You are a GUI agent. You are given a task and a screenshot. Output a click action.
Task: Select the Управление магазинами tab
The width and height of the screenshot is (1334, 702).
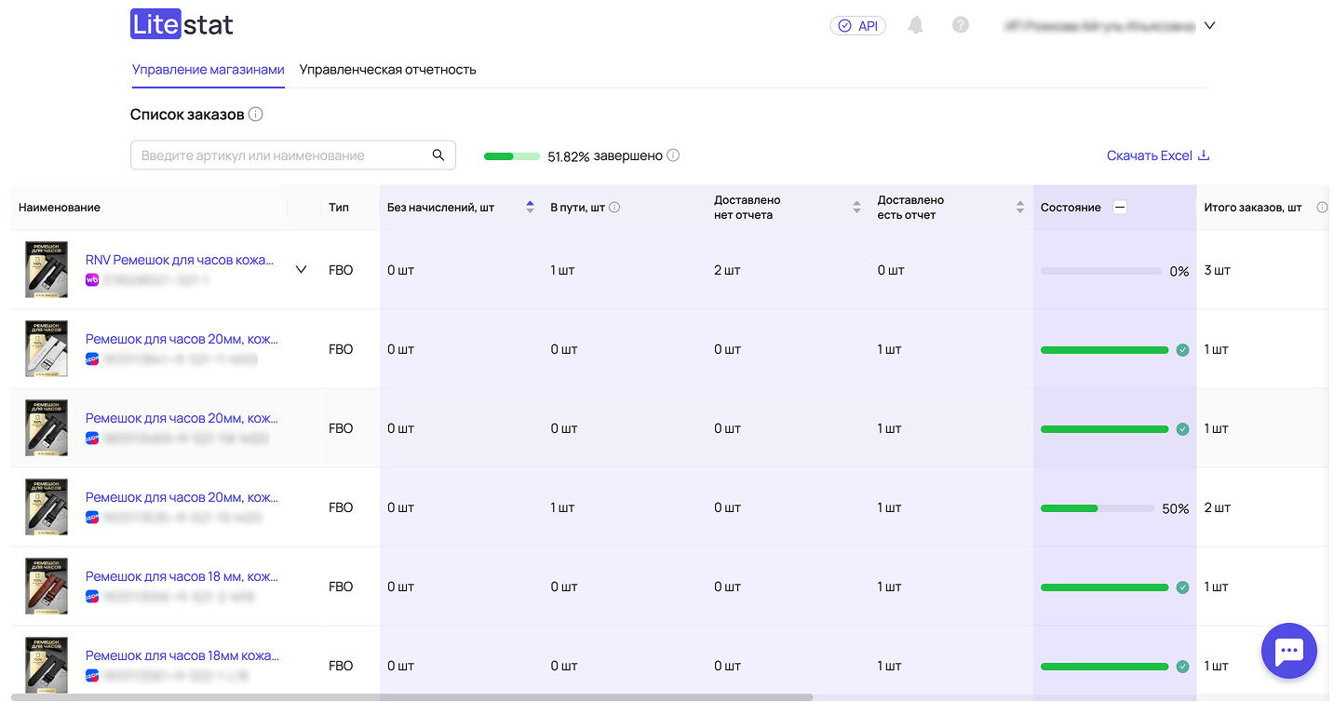[x=208, y=70]
